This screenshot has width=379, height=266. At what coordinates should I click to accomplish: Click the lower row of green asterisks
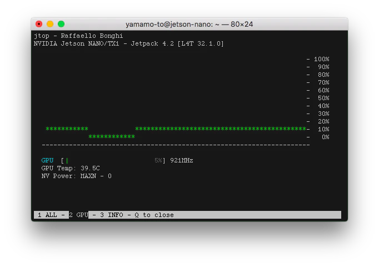coord(112,136)
